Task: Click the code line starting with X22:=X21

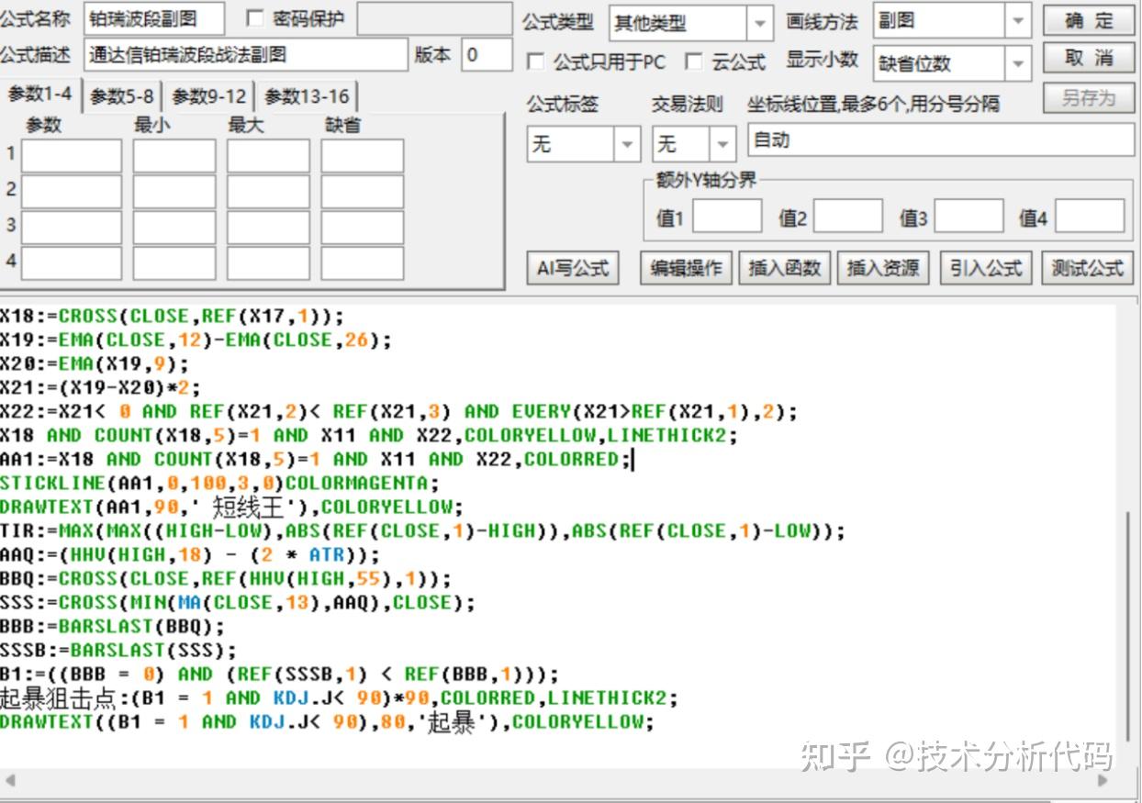Action: (398, 412)
